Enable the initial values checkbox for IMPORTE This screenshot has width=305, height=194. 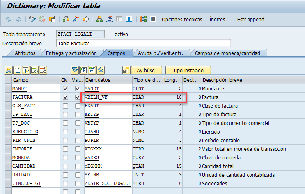coord(78,149)
